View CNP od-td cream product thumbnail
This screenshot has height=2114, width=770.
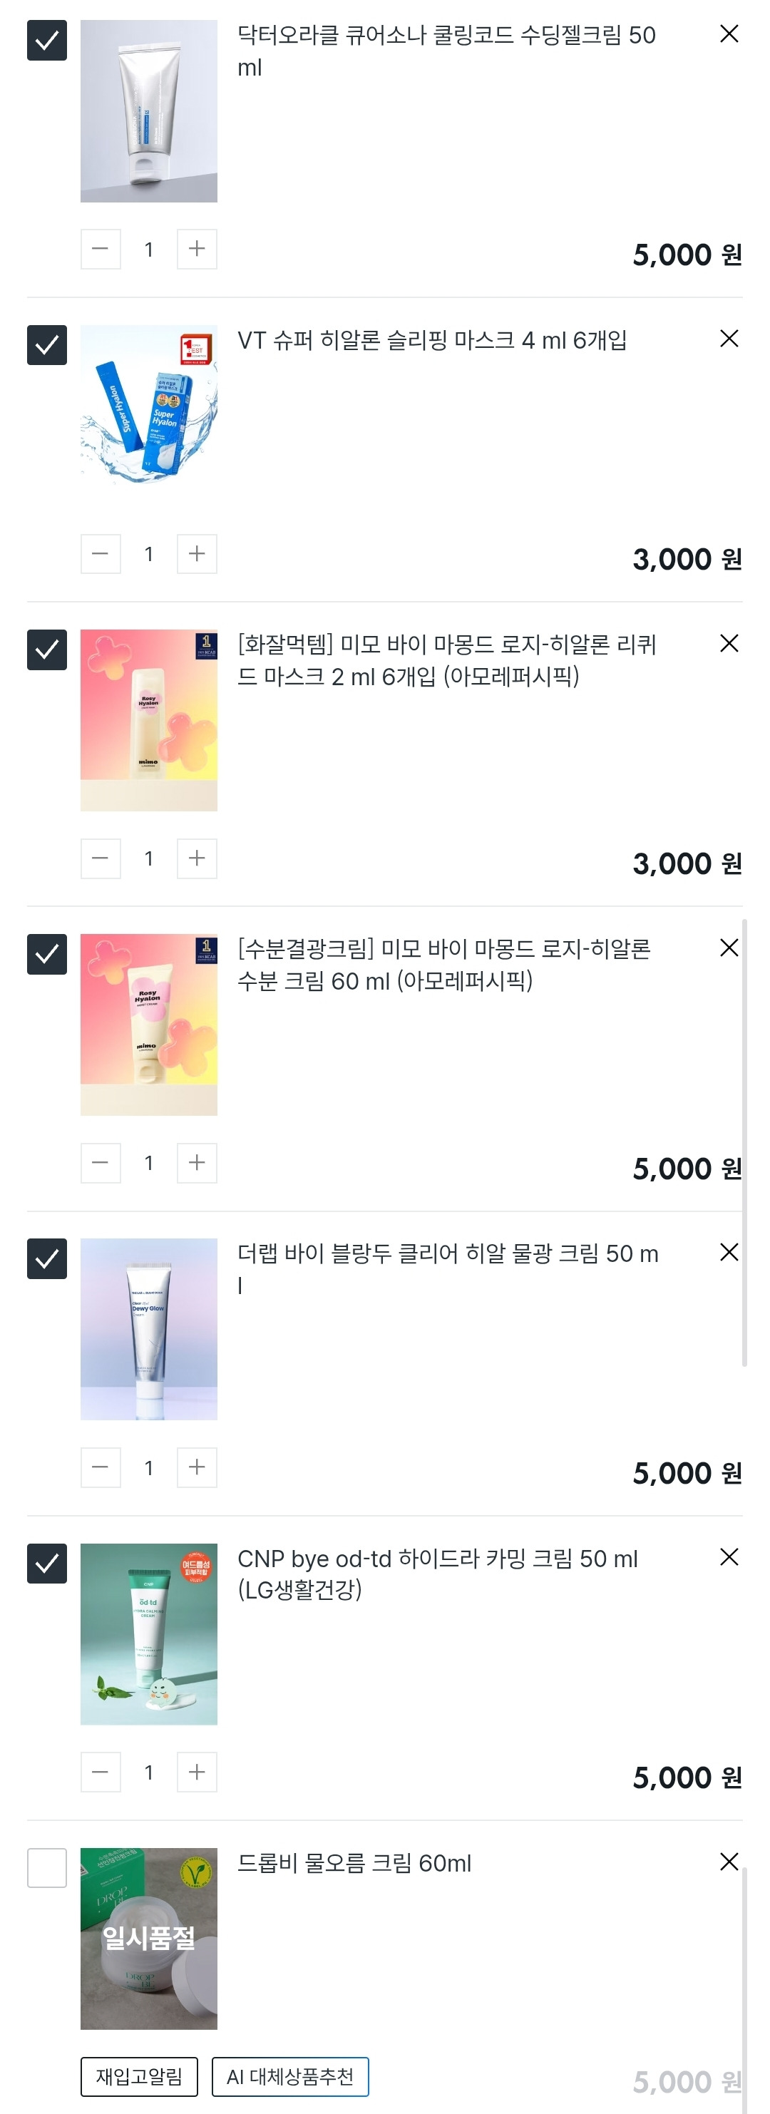point(148,1633)
